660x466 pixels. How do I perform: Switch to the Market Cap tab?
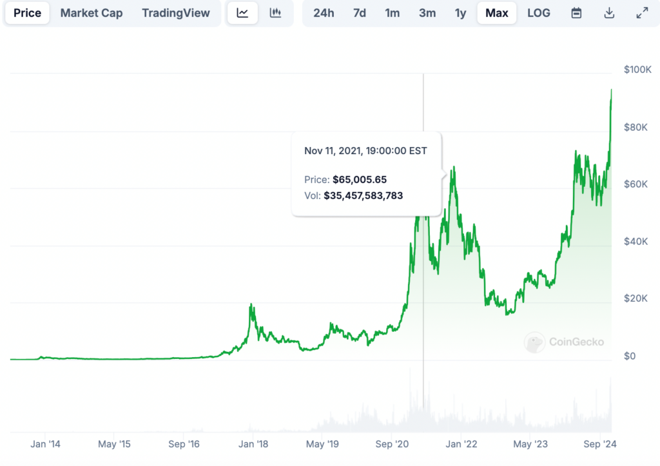[x=92, y=13]
